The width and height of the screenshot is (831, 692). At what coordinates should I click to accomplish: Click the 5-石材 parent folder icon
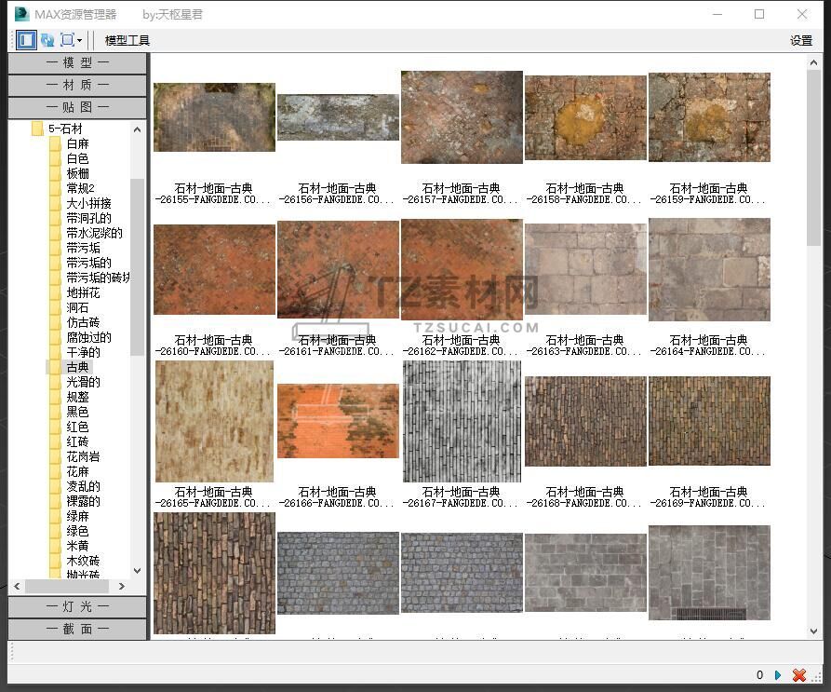point(37,129)
